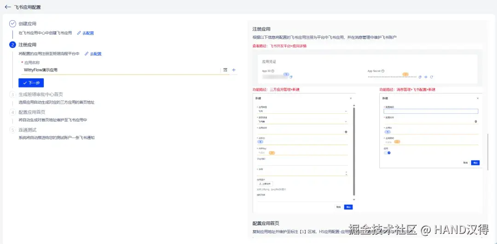Click the red text 查看路径：飞书开发平台>应用详情
The height and width of the screenshot is (244, 497).
click(x=279, y=46)
